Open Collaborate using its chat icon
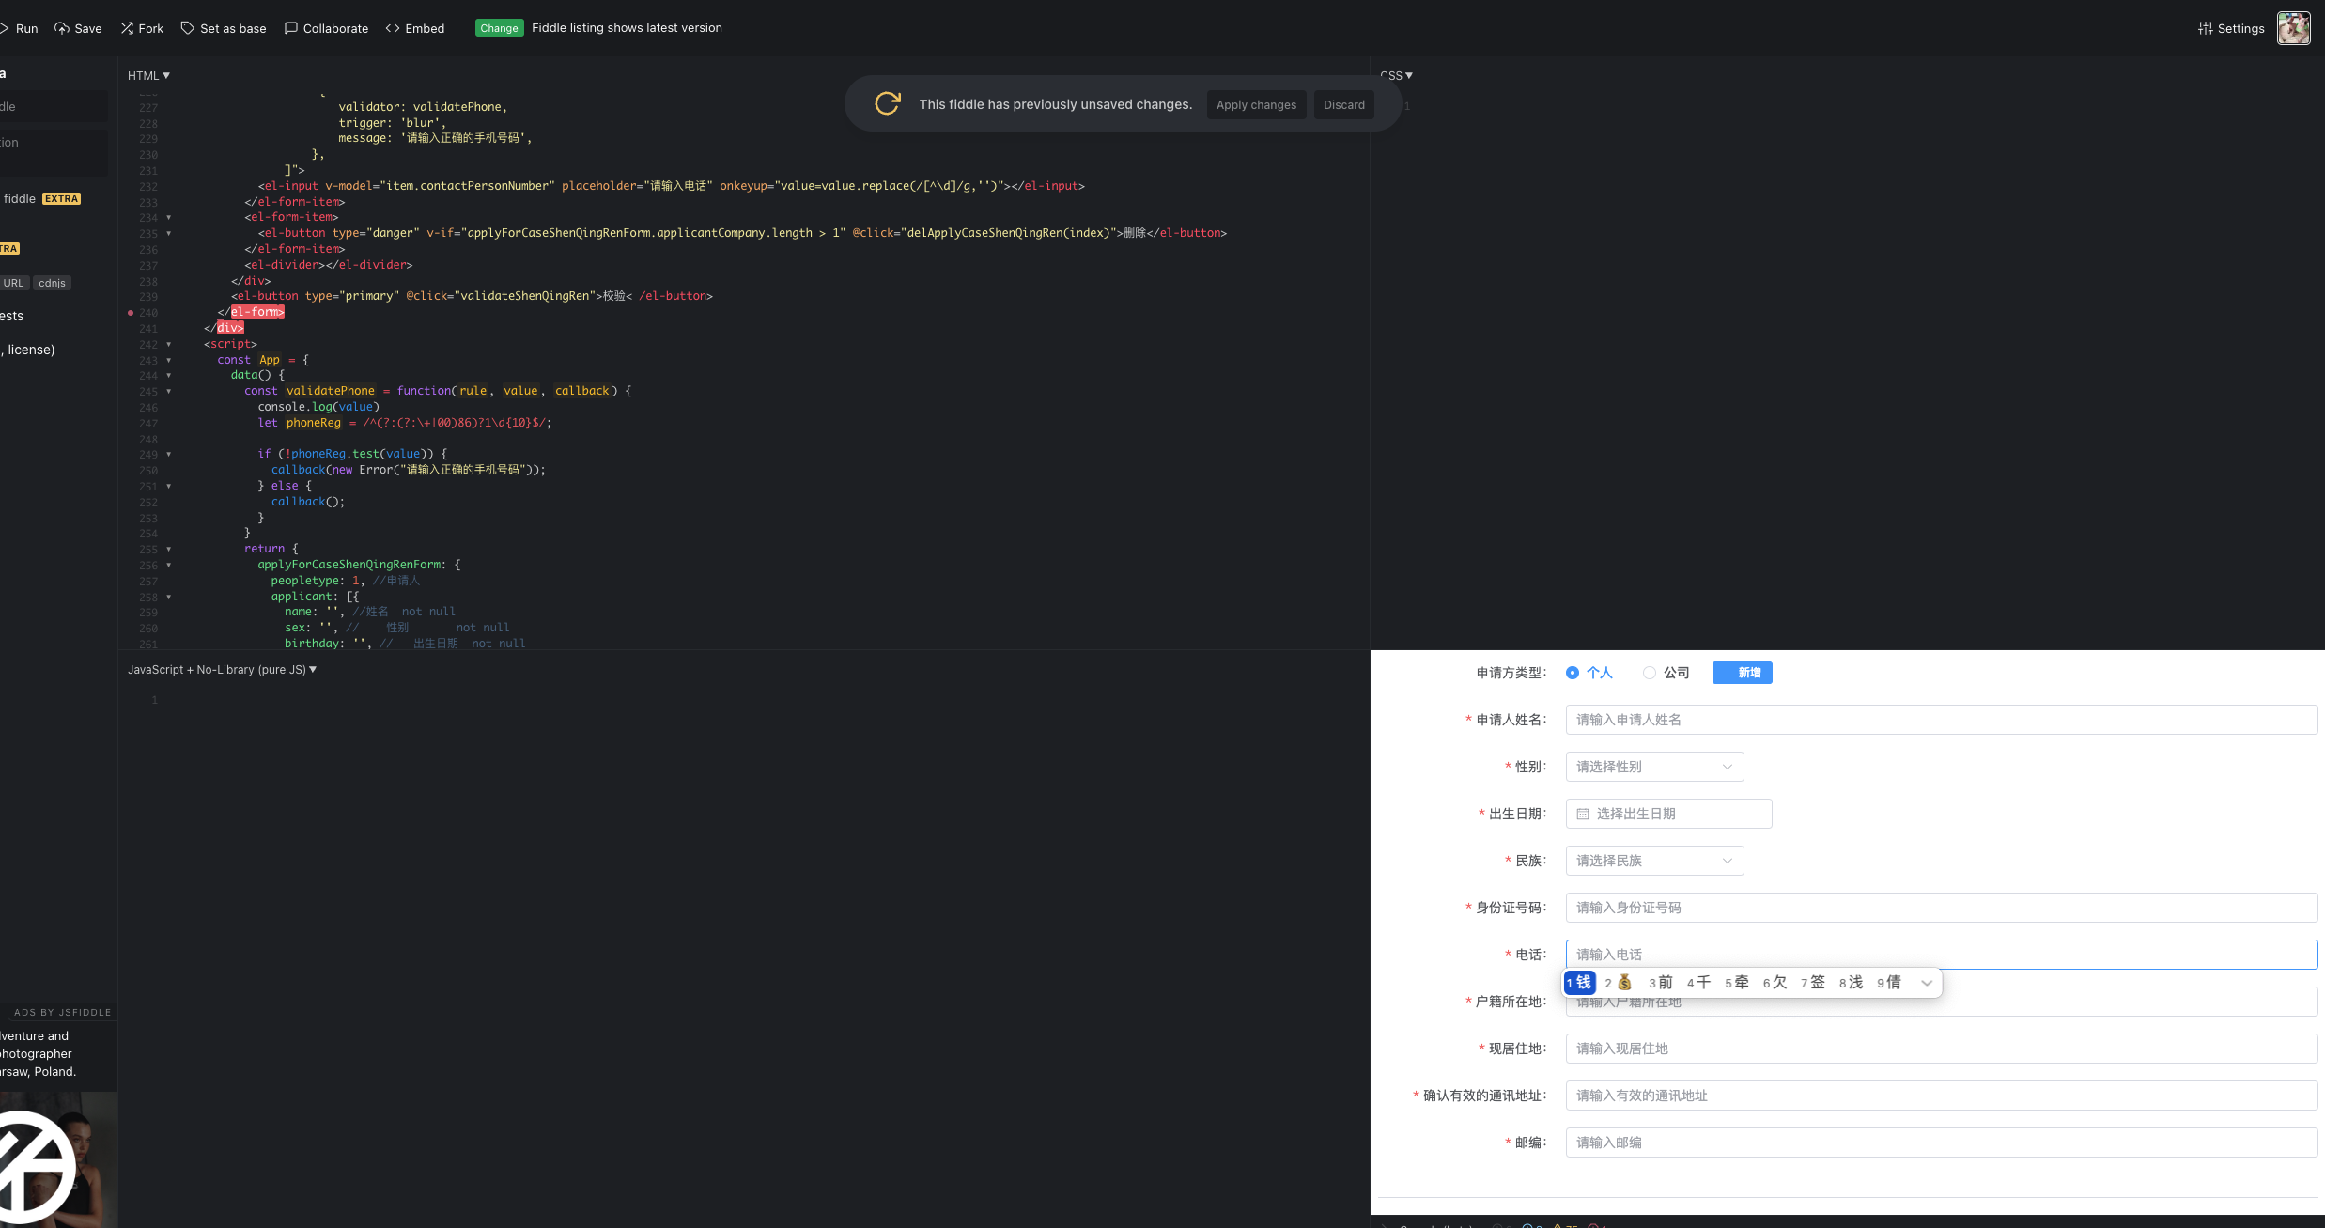Image resolution: width=2325 pixels, height=1228 pixels. (290, 28)
